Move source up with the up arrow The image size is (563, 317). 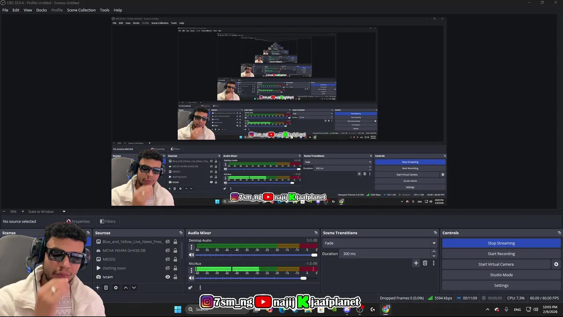tap(125, 288)
